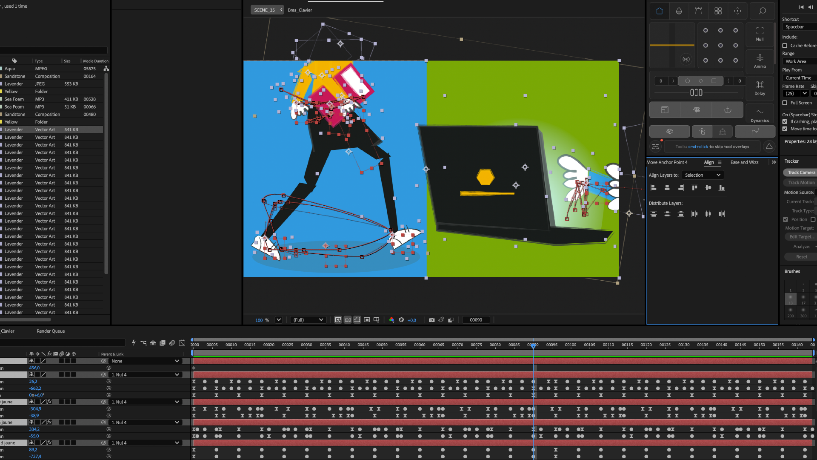Click Track Camera button
Viewport: 817px width, 460px height.
pyautogui.click(x=801, y=172)
